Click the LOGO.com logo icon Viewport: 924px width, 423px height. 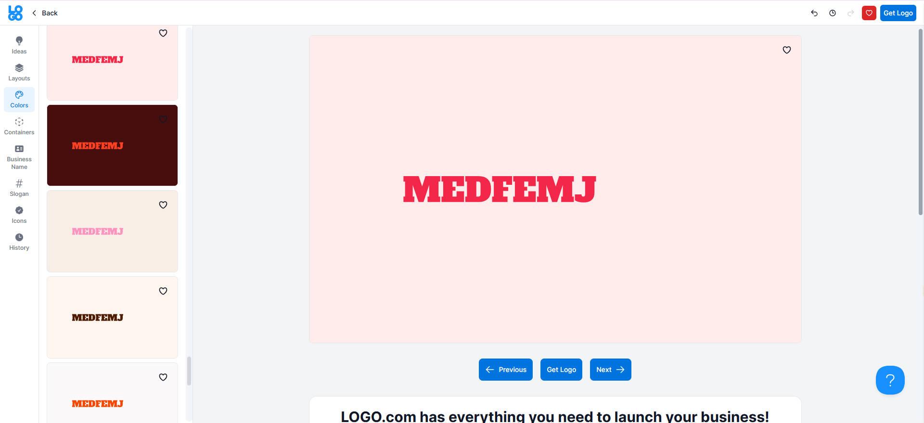[x=15, y=13]
